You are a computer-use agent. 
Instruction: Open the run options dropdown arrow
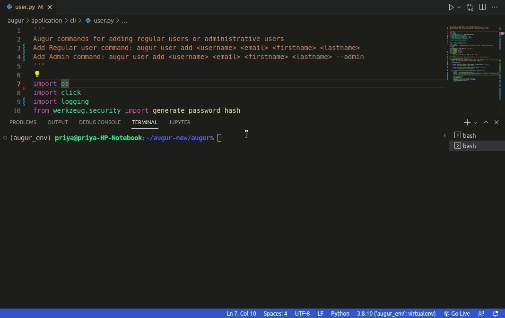pos(459,7)
